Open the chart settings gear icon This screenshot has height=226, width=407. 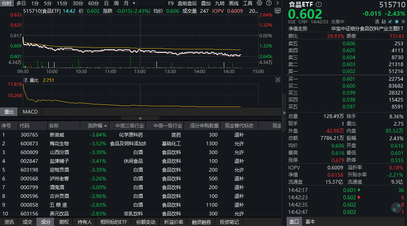259,3
